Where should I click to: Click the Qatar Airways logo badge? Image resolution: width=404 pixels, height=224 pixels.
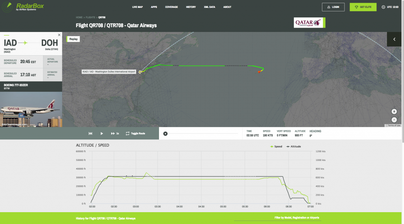tap(309, 22)
